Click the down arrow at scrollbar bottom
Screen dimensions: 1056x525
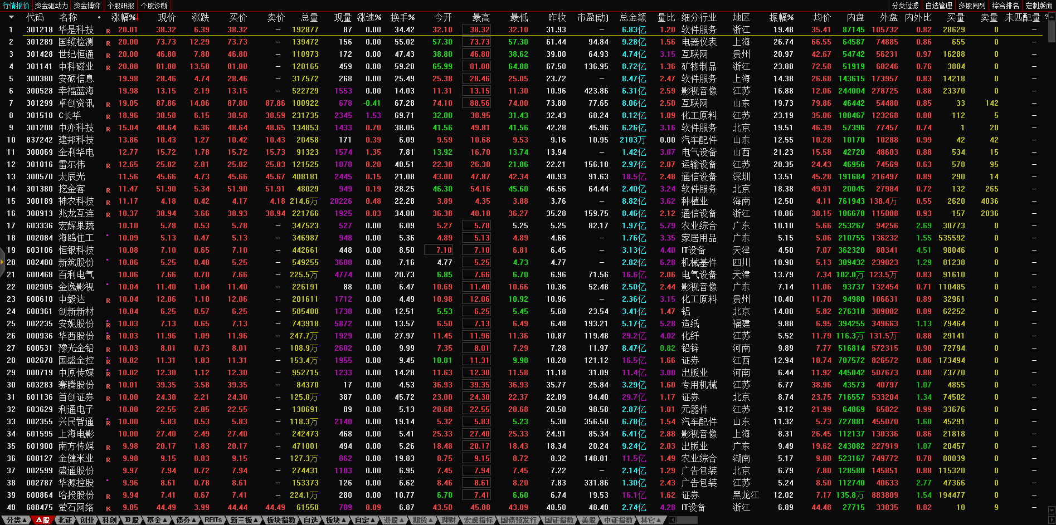pos(1051,510)
